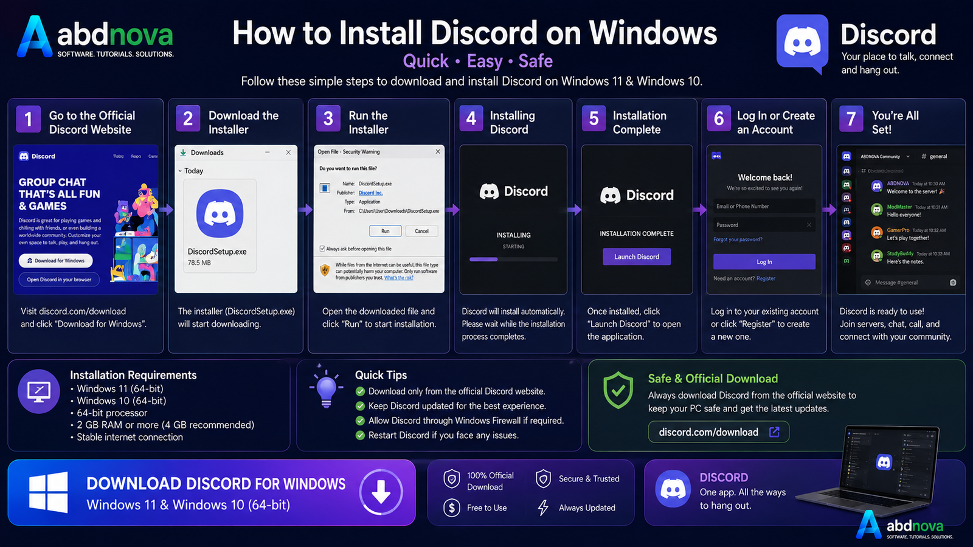973x547 pixels.
Task: Click the green shield checkmark icon in Safe & Official Download
Action: click(x=618, y=390)
